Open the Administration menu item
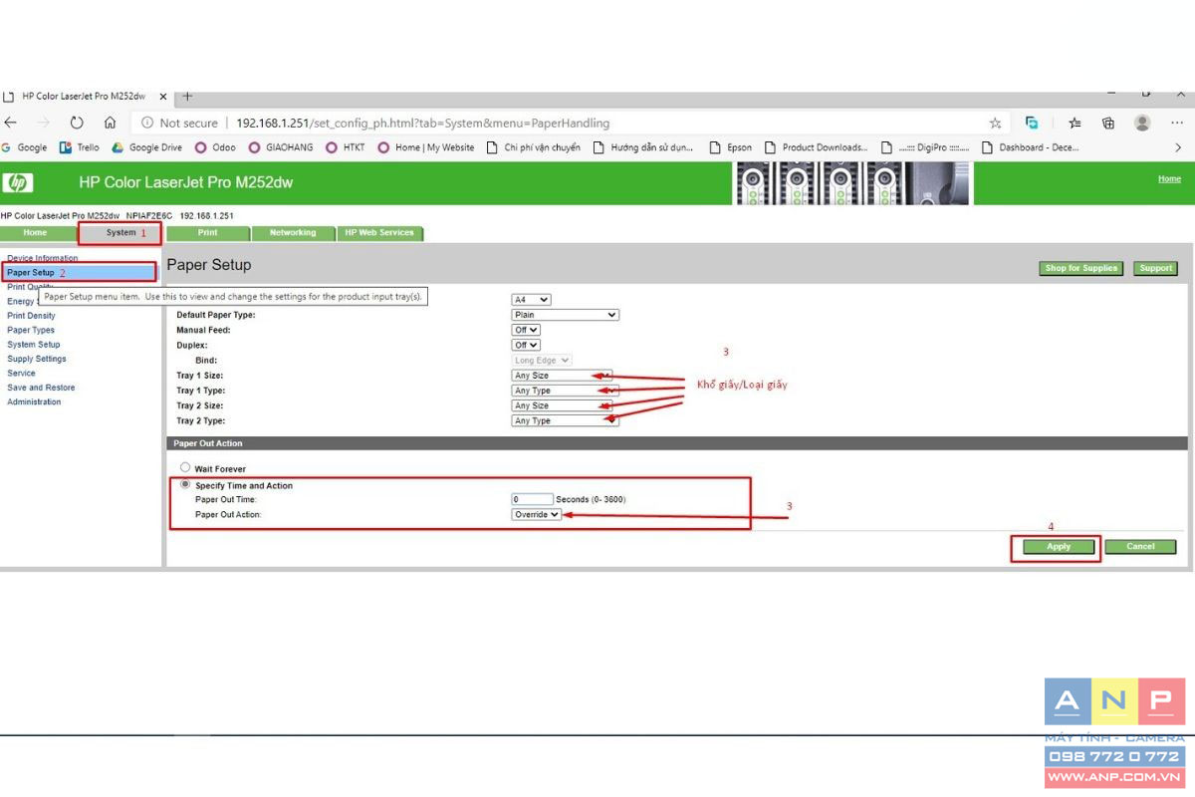 point(34,401)
